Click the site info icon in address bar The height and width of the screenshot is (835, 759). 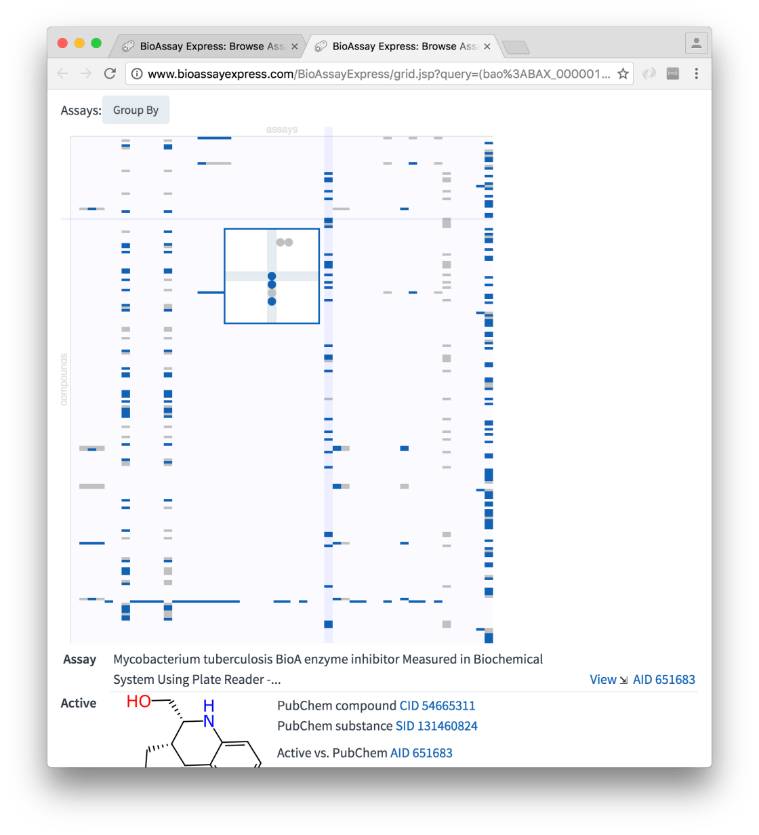[x=137, y=74]
